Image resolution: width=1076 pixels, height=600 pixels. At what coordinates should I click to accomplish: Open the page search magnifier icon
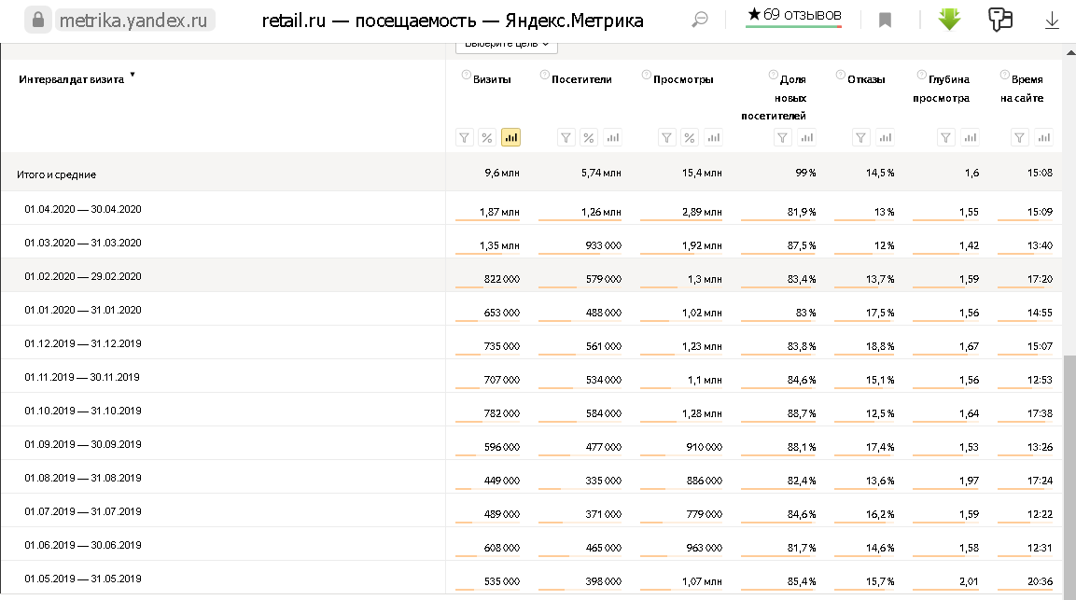(x=699, y=20)
